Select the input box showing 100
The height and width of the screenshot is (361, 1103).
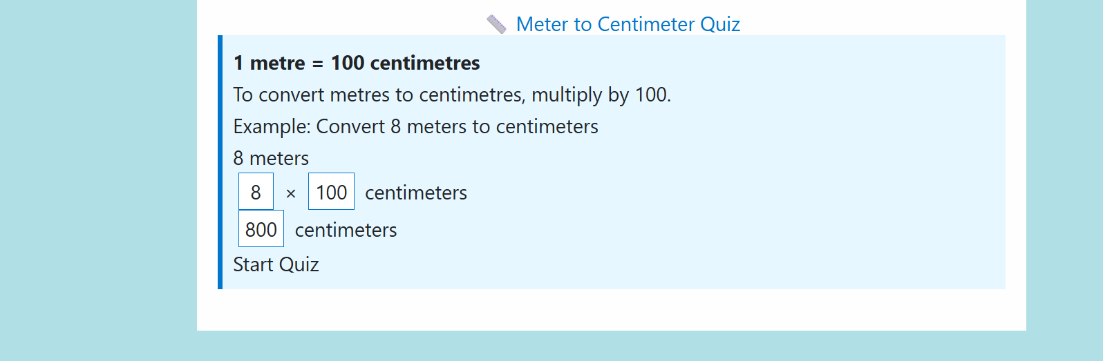[x=331, y=192]
